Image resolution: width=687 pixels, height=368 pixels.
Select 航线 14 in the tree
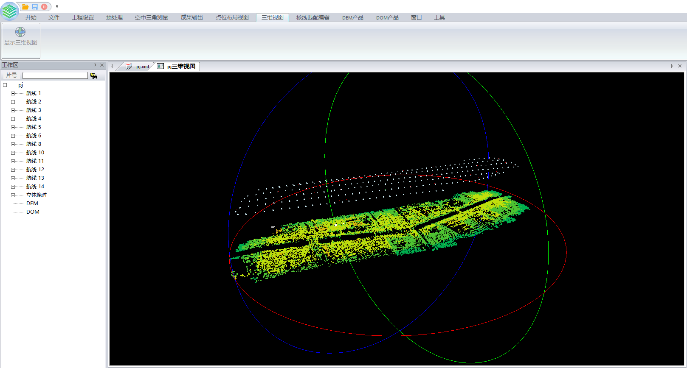tap(35, 187)
